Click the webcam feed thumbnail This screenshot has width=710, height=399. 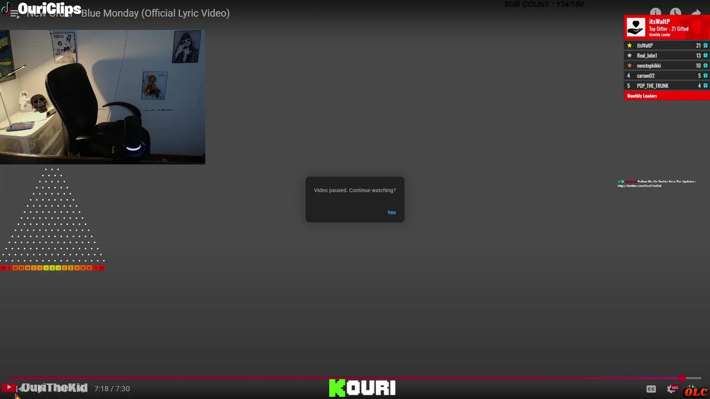tap(103, 97)
